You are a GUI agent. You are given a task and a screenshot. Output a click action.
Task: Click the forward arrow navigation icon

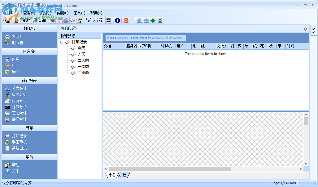click(146, 20)
